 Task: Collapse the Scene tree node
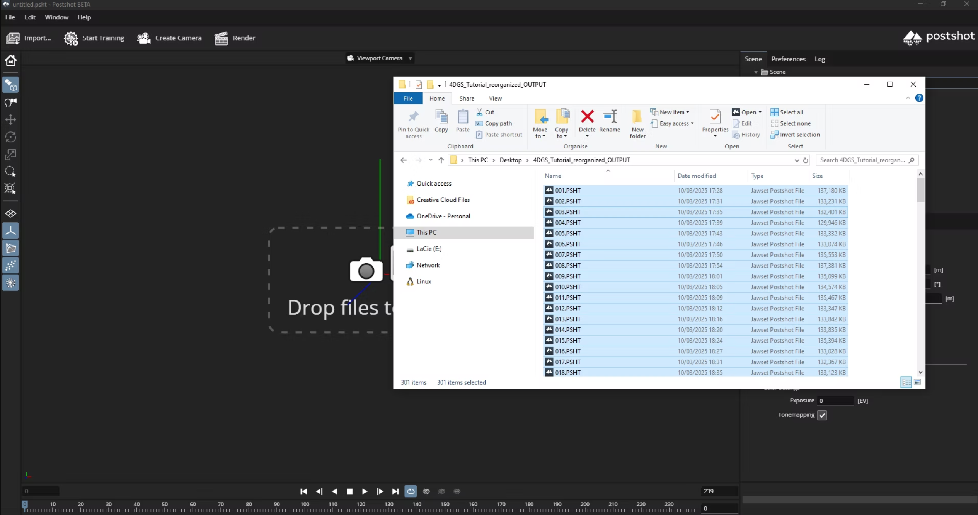756,72
